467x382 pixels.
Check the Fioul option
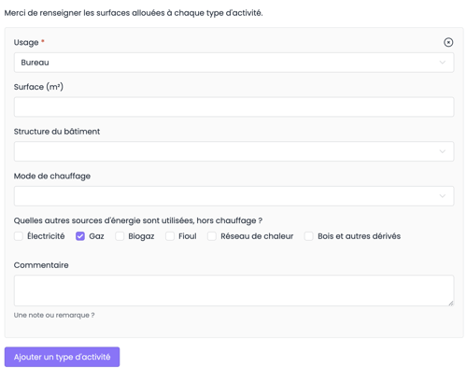point(170,236)
